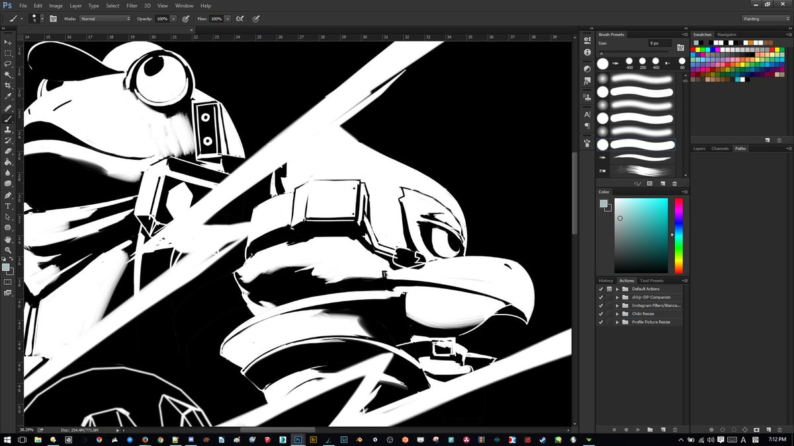The width and height of the screenshot is (794, 446).
Task: Select the Type tool
Action: 8,206
